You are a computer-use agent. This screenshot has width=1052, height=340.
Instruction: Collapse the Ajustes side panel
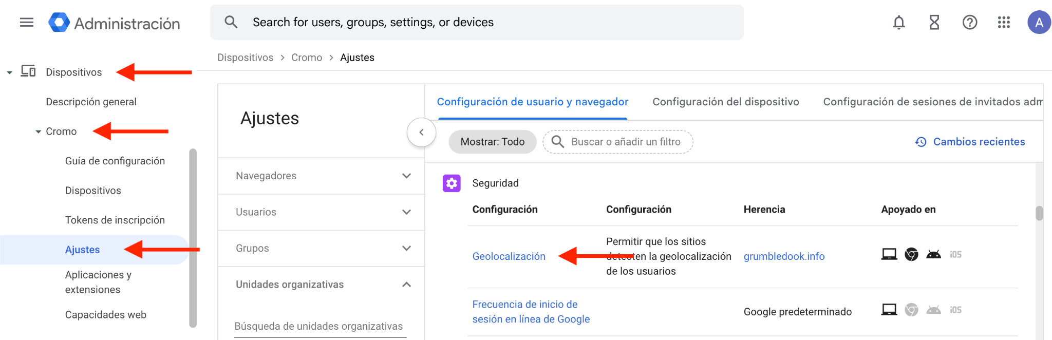[x=421, y=133]
